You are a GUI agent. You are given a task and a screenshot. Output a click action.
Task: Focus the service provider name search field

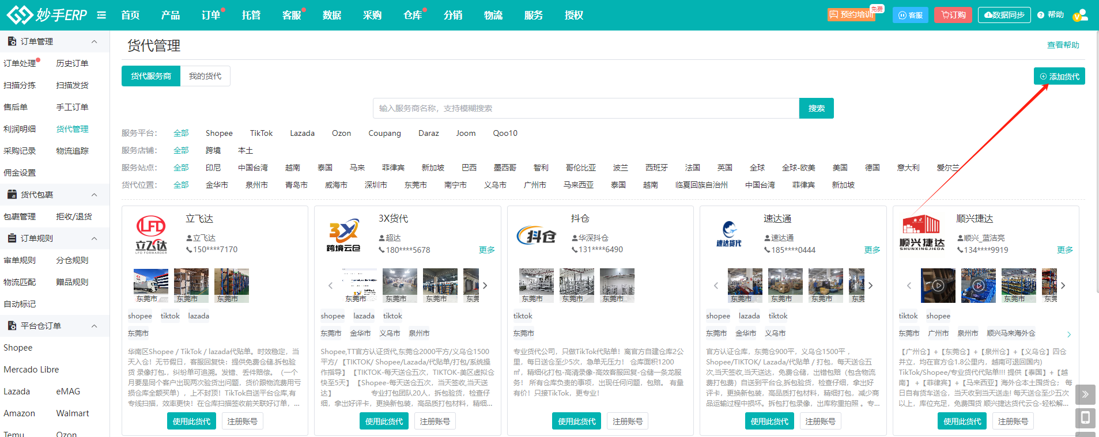[586, 108]
